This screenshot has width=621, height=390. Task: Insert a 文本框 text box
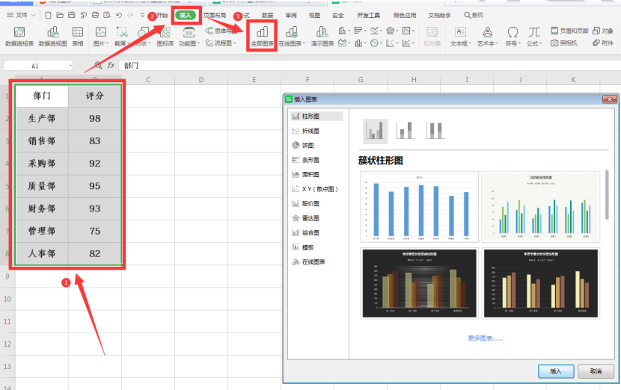click(461, 37)
